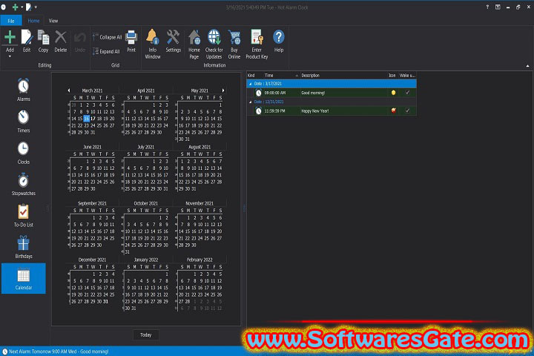The height and width of the screenshot is (356, 534).
Task: Select March 16 highlighted in the calendar
Action: click(87, 119)
